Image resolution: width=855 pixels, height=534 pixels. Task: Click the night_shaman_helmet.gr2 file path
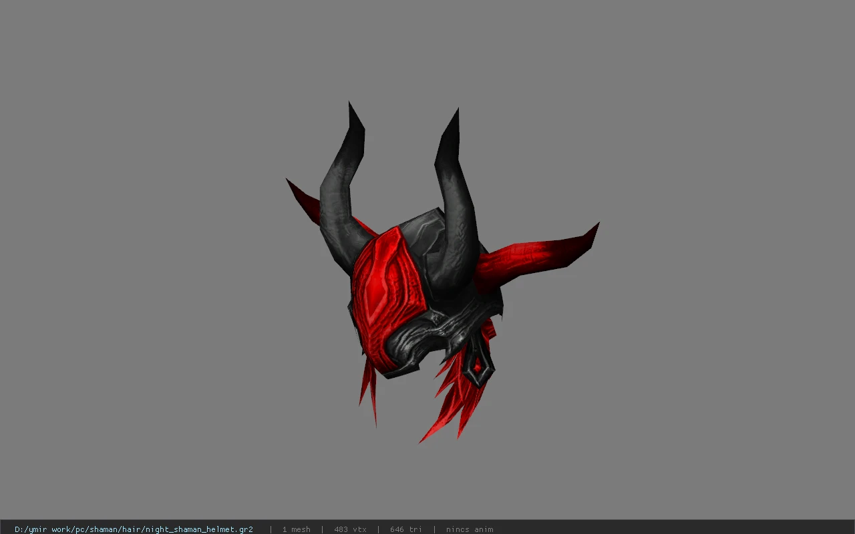134,529
